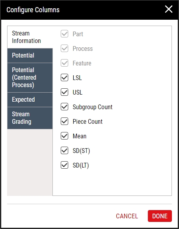Select the Expected tab

click(30, 100)
